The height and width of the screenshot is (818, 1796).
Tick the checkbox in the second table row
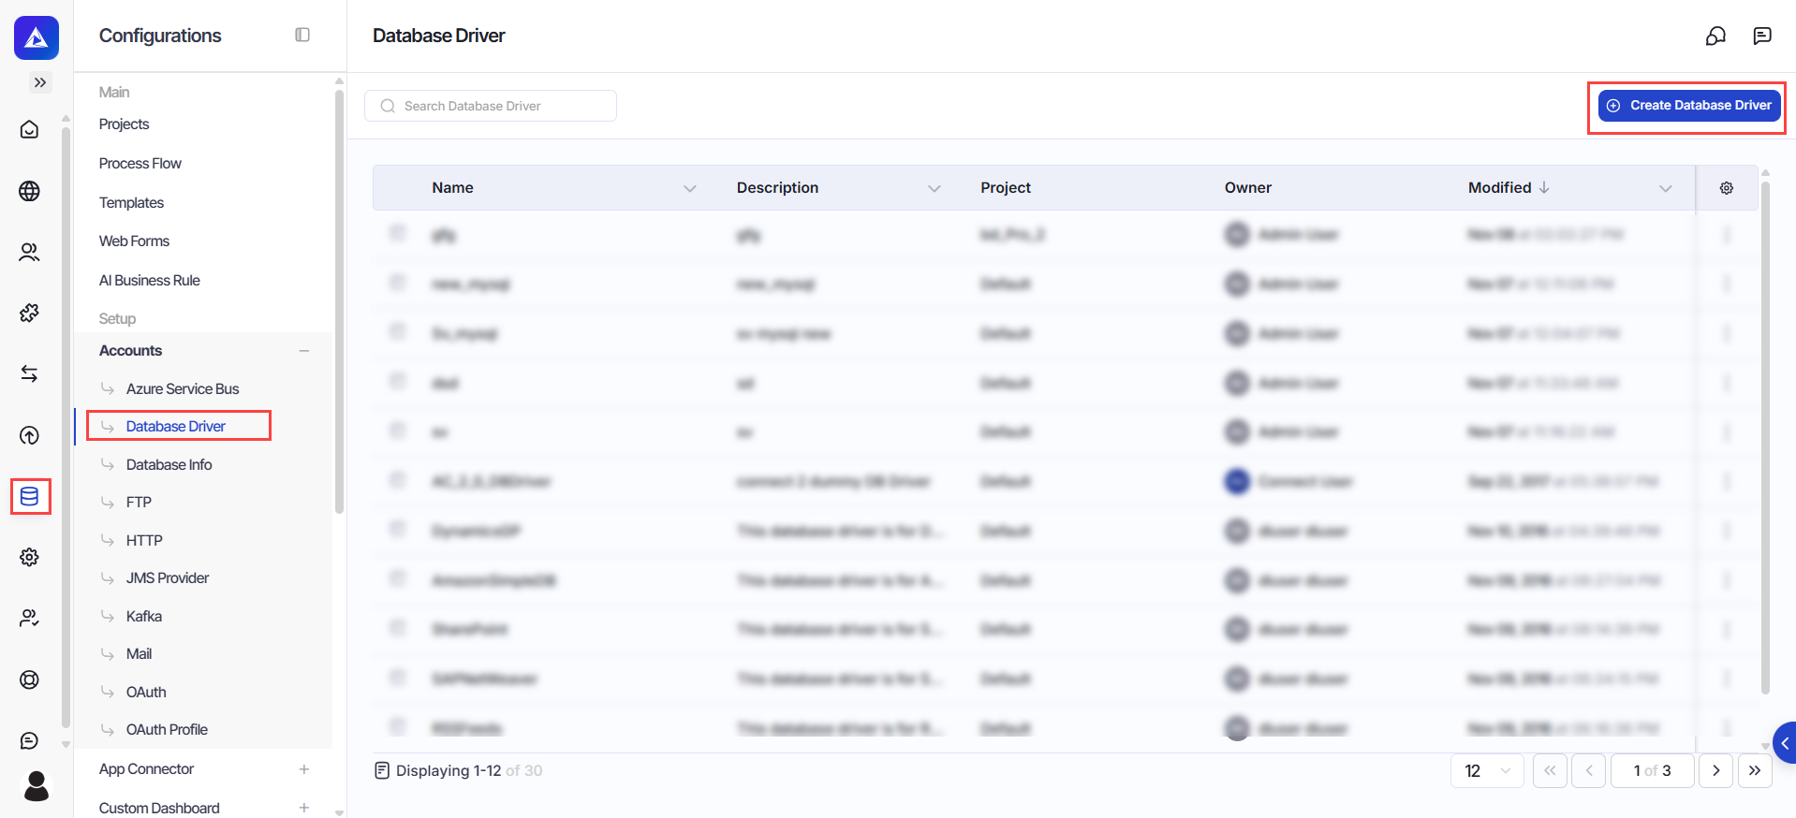coord(398,283)
